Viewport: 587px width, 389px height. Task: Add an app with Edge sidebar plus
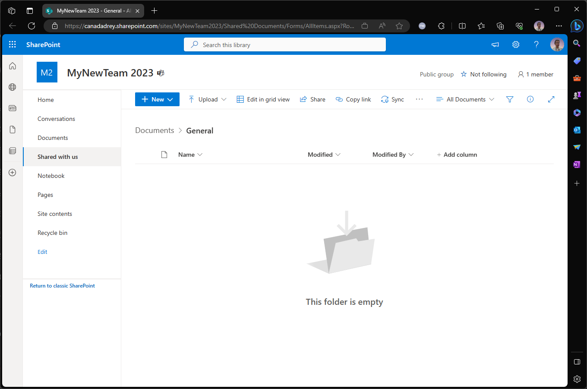577,183
